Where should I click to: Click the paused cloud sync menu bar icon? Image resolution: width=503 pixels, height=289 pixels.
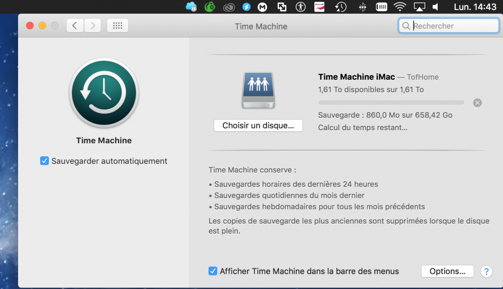pos(191,7)
